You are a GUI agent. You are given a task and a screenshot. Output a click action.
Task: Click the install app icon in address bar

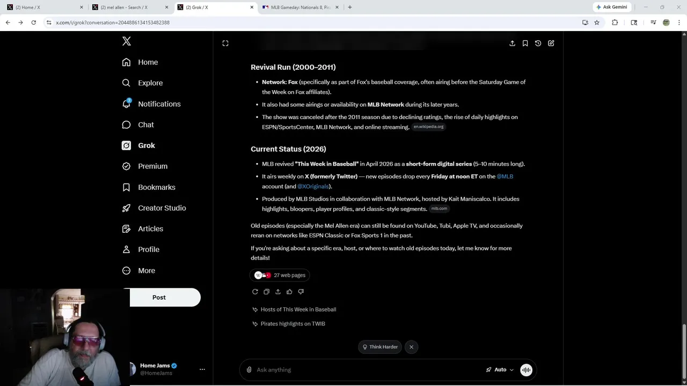point(585,23)
